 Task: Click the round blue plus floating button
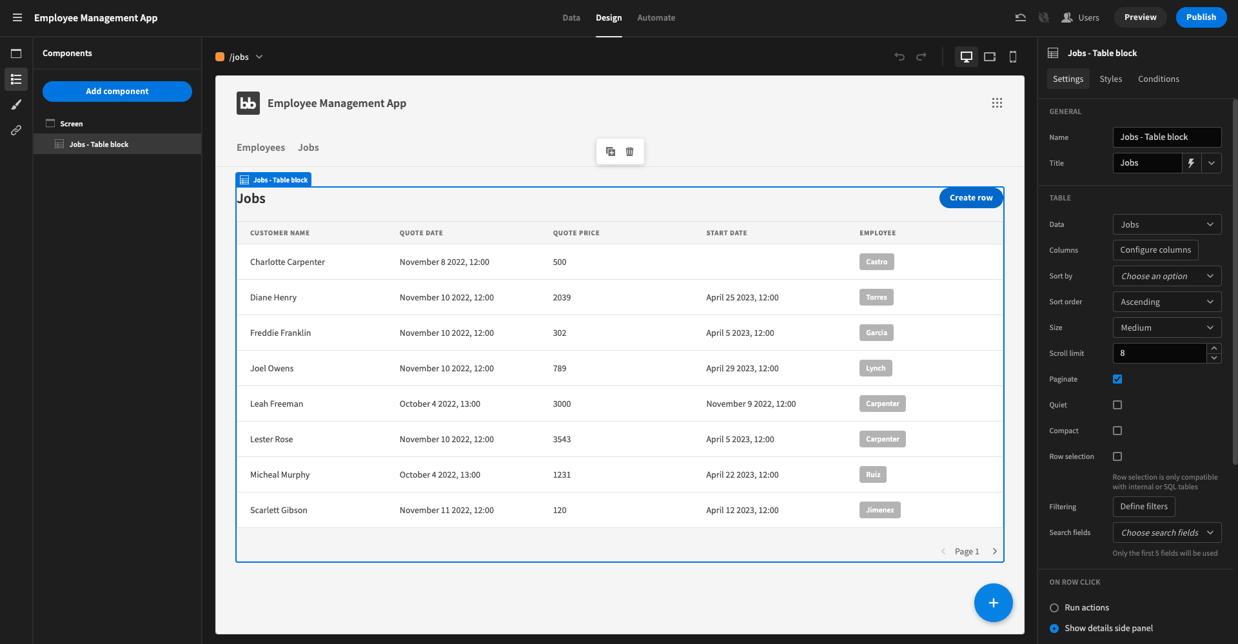pyautogui.click(x=994, y=603)
